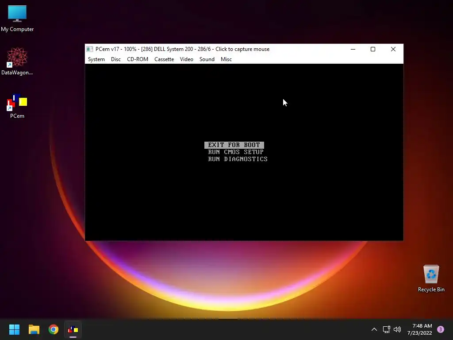This screenshot has height=340, width=453.
Task: Select RUN CMOS SETUP option
Action: point(236,152)
